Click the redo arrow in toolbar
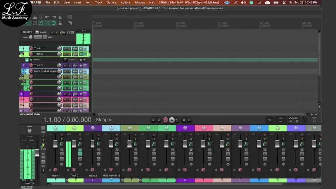 (53, 17)
